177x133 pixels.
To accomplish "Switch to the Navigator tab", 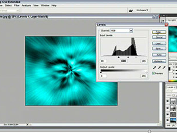I will click(x=172, y=20).
